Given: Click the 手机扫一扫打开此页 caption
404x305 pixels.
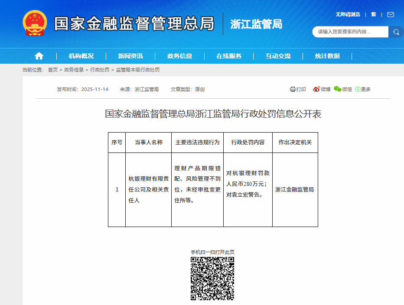Looking at the screenshot, I should pos(212,252).
